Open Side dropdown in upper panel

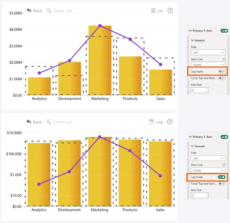pyautogui.click(x=208, y=52)
